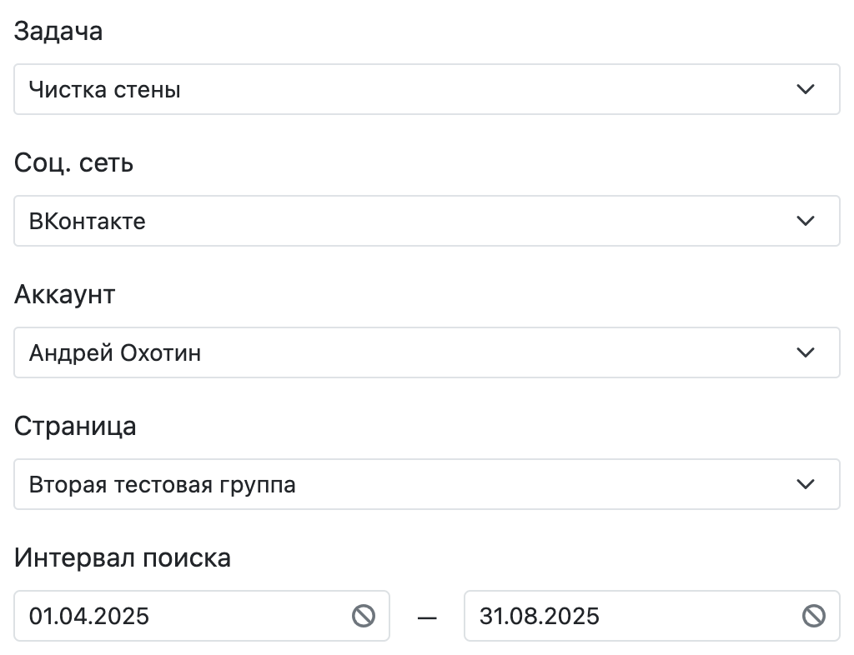
Task: Click the chevron arrow in the Соц. сеть field
Action: click(x=805, y=221)
